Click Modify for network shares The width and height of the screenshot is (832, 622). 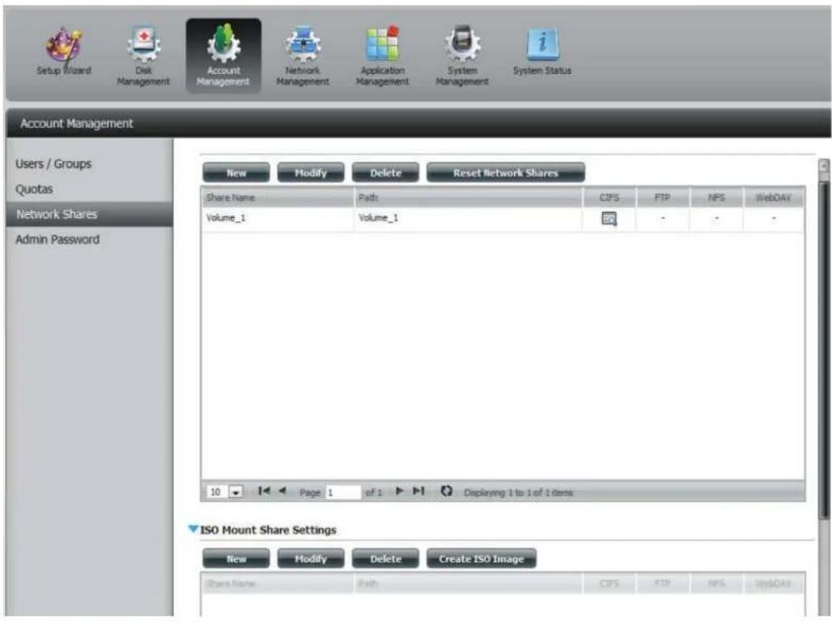311,173
